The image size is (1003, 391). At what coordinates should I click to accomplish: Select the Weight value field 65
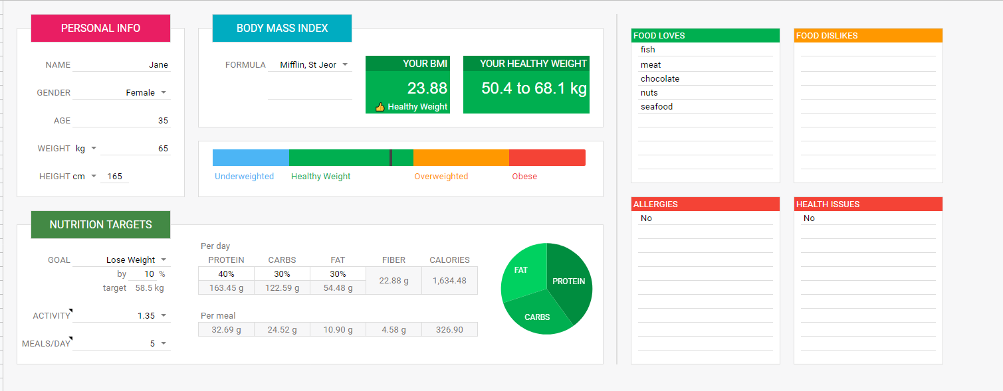point(136,149)
